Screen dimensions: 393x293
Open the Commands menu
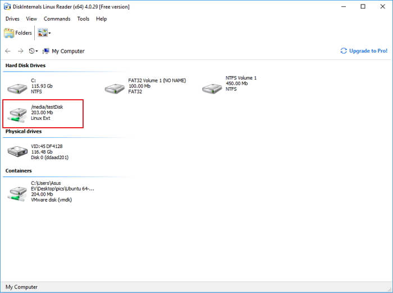(x=57, y=18)
